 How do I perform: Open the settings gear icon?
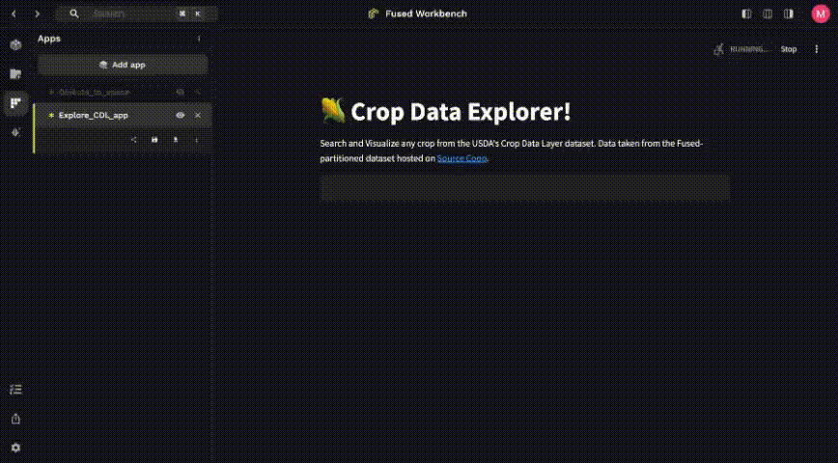coord(15,448)
